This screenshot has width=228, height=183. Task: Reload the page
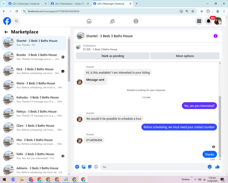17,11
